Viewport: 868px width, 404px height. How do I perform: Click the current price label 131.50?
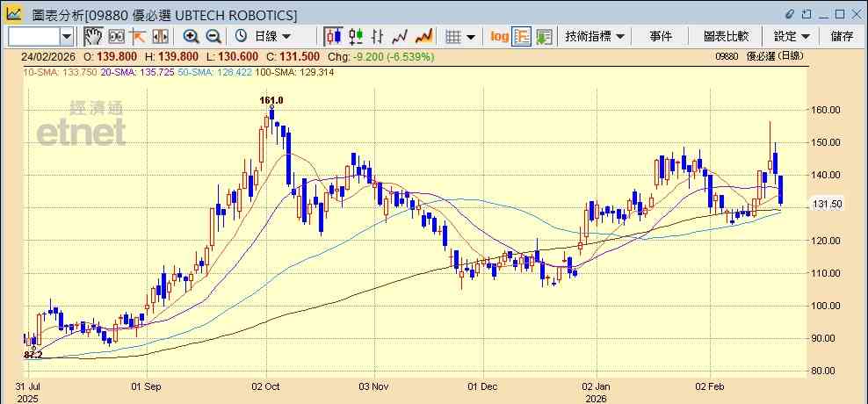click(828, 205)
